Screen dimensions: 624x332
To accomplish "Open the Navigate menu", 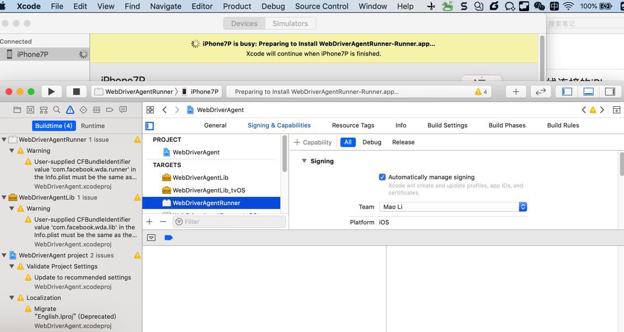I will [x=166, y=7].
